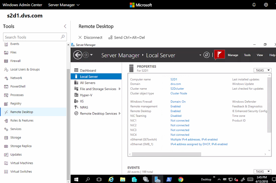The width and height of the screenshot is (276, 183).
Task: Open the Events TASKS dropdown
Action: (x=263, y=171)
